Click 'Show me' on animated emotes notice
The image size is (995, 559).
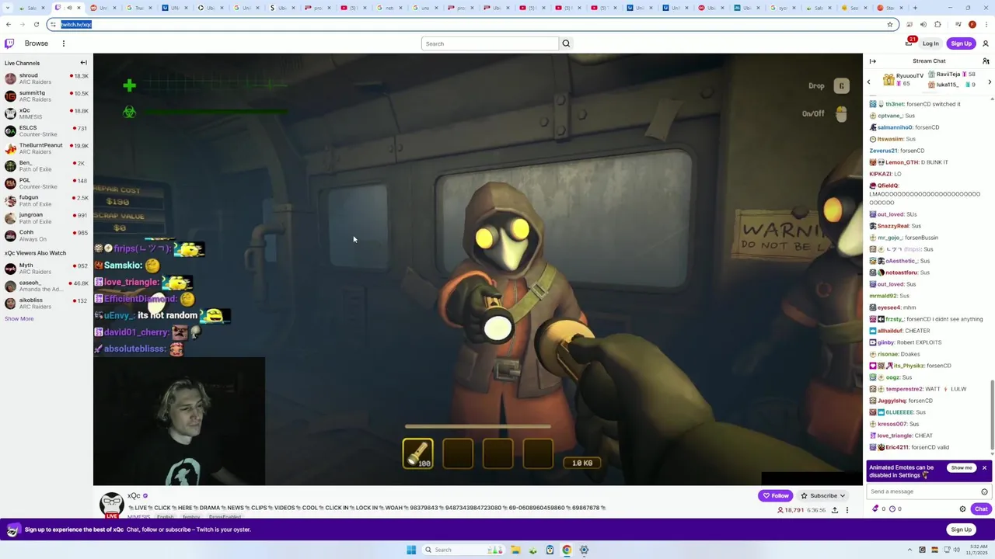(962, 468)
